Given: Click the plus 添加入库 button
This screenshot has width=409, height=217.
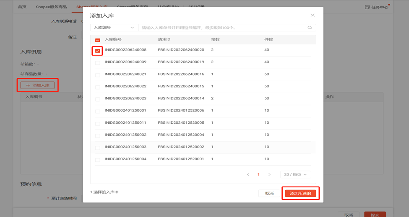Looking at the screenshot, I should [38, 85].
